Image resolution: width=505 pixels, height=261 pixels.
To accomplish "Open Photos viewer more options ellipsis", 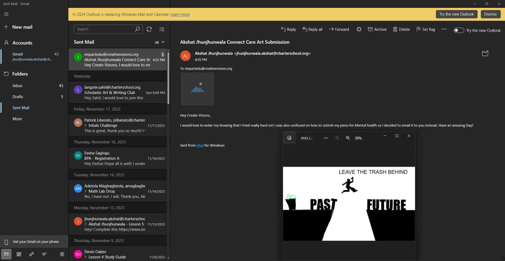I will [325, 138].
